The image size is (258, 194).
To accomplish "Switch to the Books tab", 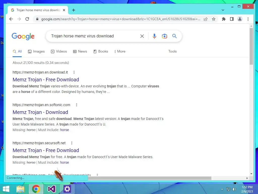I will pyautogui.click(x=101, y=52).
